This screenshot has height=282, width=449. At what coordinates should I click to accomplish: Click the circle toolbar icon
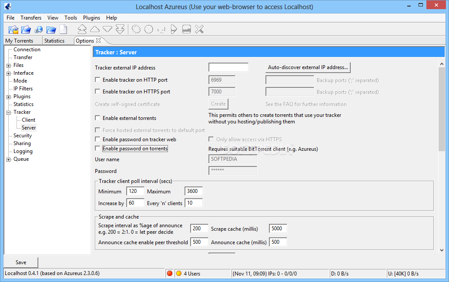click(149, 29)
